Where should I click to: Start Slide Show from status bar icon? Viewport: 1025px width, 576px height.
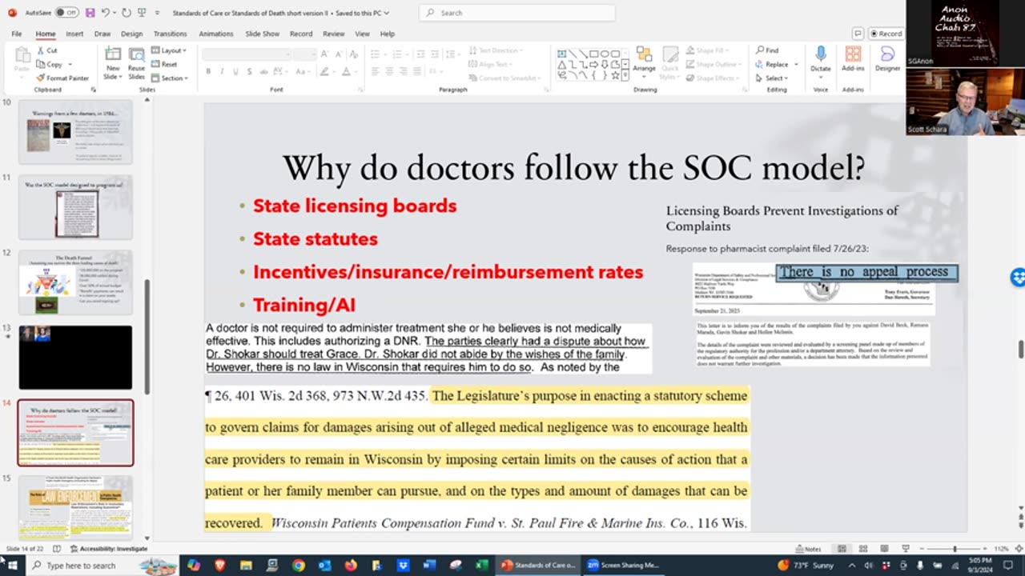click(906, 549)
